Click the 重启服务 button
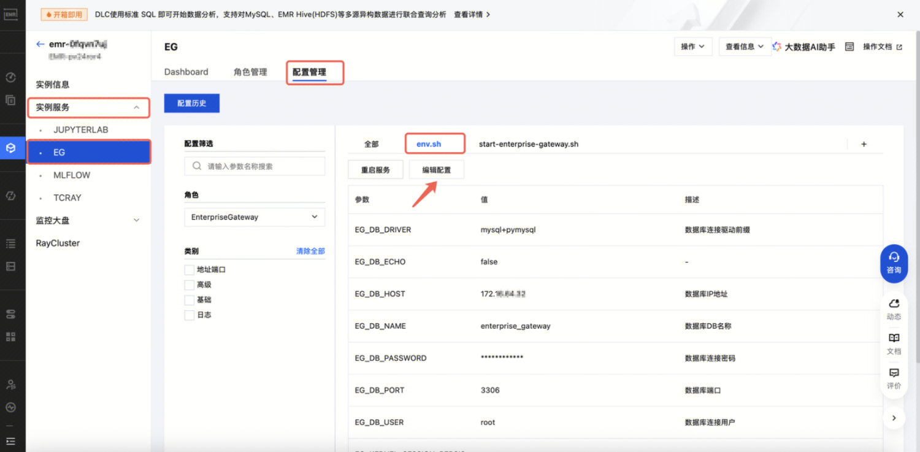The width and height of the screenshot is (920, 452). [x=375, y=170]
